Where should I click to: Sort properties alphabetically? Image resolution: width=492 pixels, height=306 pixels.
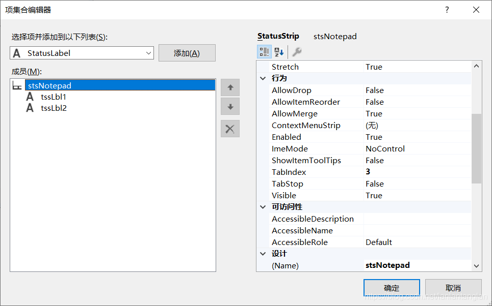279,52
